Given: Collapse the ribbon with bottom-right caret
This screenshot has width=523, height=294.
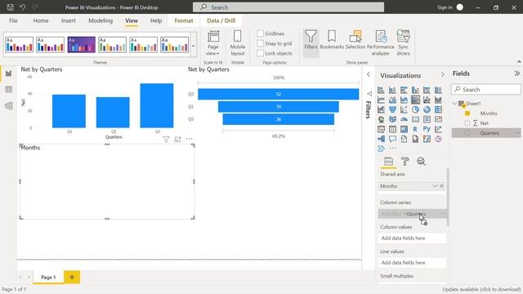Looking at the screenshot, I should point(519,62).
